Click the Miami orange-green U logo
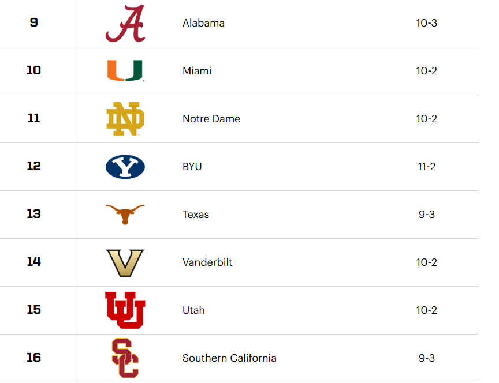 tap(125, 71)
